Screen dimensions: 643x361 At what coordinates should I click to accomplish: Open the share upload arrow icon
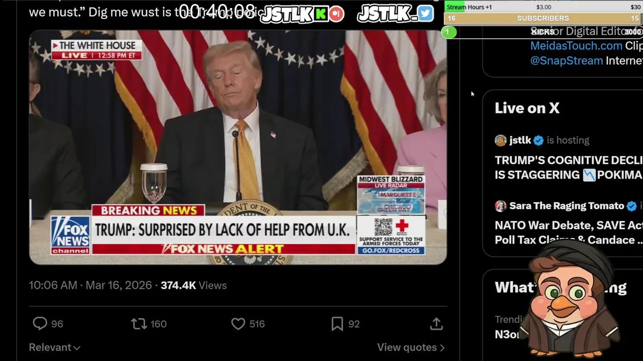click(x=436, y=324)
